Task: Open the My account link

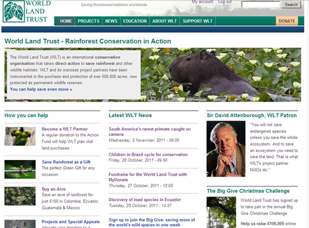Action: 202,2
